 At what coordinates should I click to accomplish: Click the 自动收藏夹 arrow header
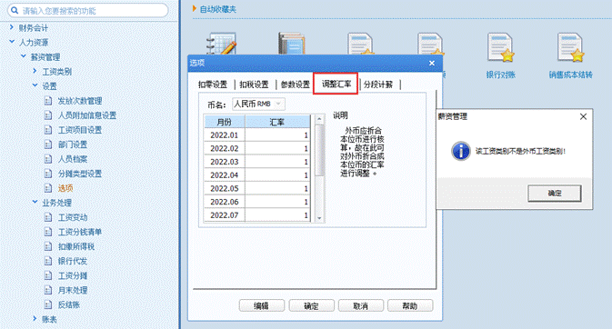click(x=215, y=9)
